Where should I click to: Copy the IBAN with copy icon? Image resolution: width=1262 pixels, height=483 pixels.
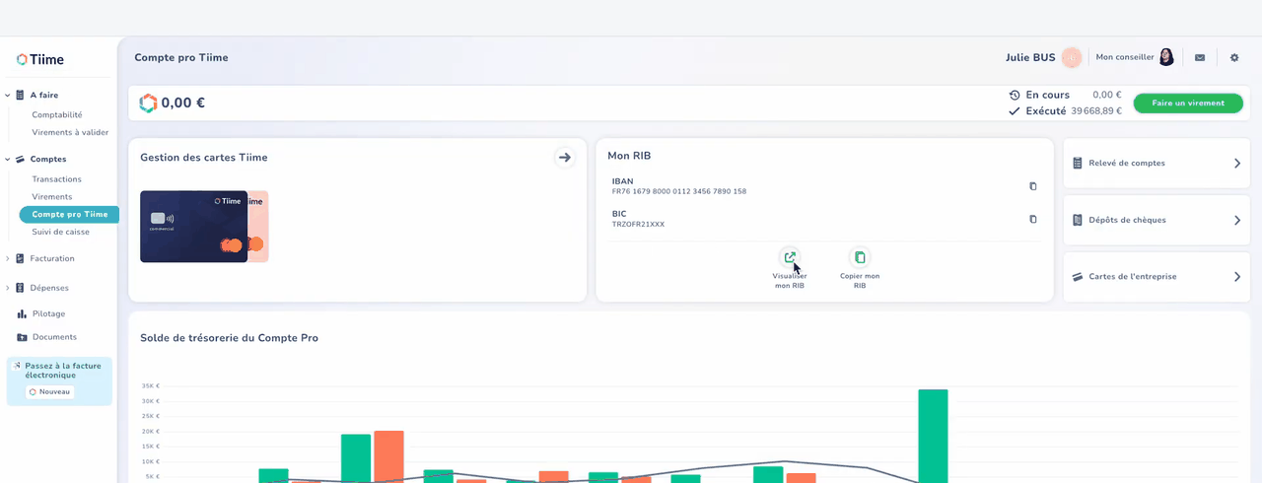pyautogui.click(x=1033, y=186)
